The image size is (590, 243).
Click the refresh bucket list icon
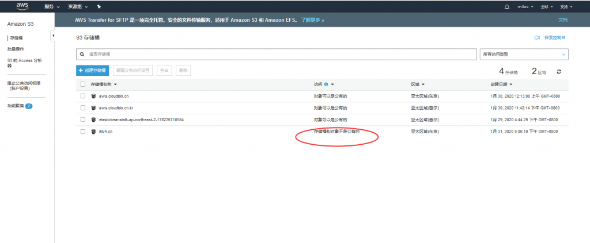point(559,72)
